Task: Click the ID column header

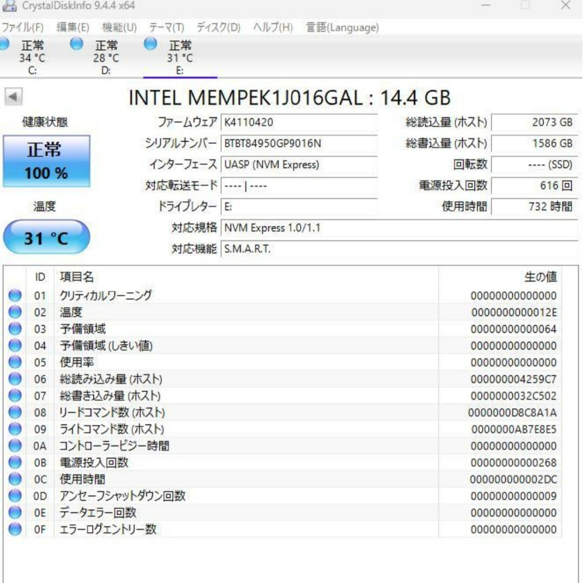Action: 40,277
